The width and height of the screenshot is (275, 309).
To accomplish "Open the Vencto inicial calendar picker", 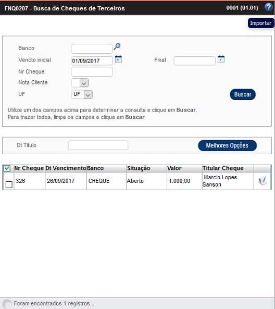I will [x=118, y=59].
